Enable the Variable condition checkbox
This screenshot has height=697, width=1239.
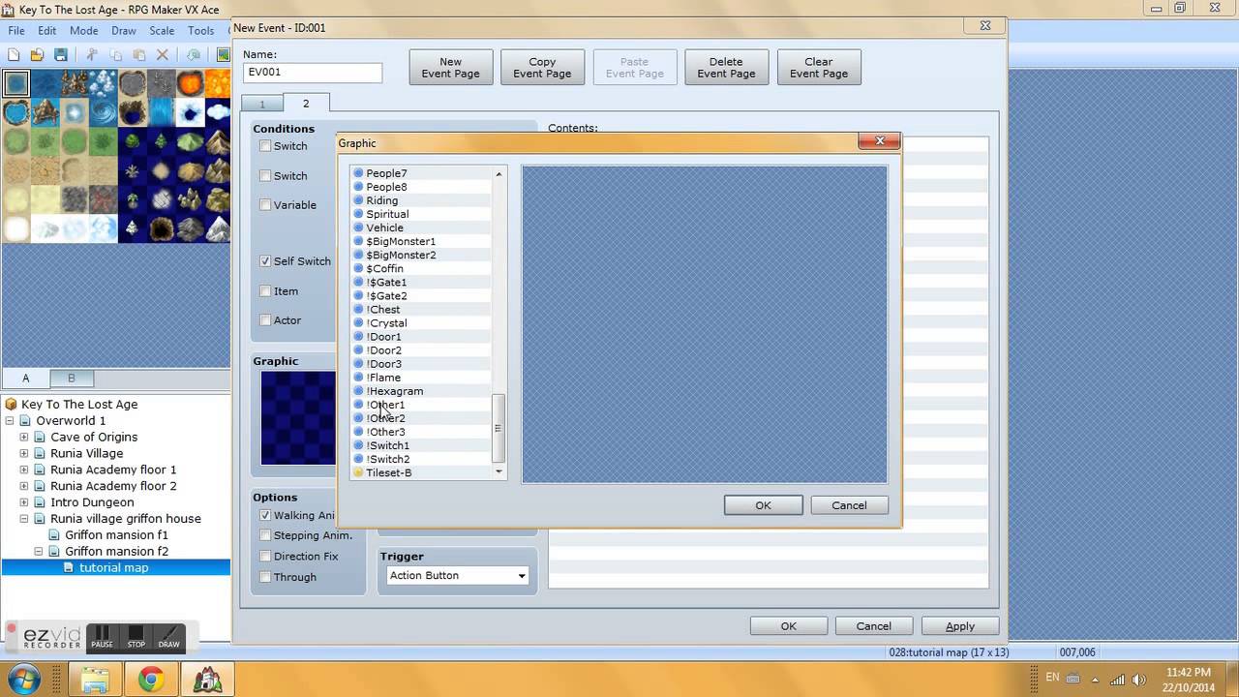[265, 205]
